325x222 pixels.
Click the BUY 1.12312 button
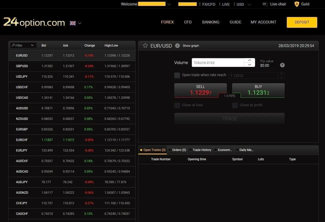pyautogui.click(x=258, y=91)
